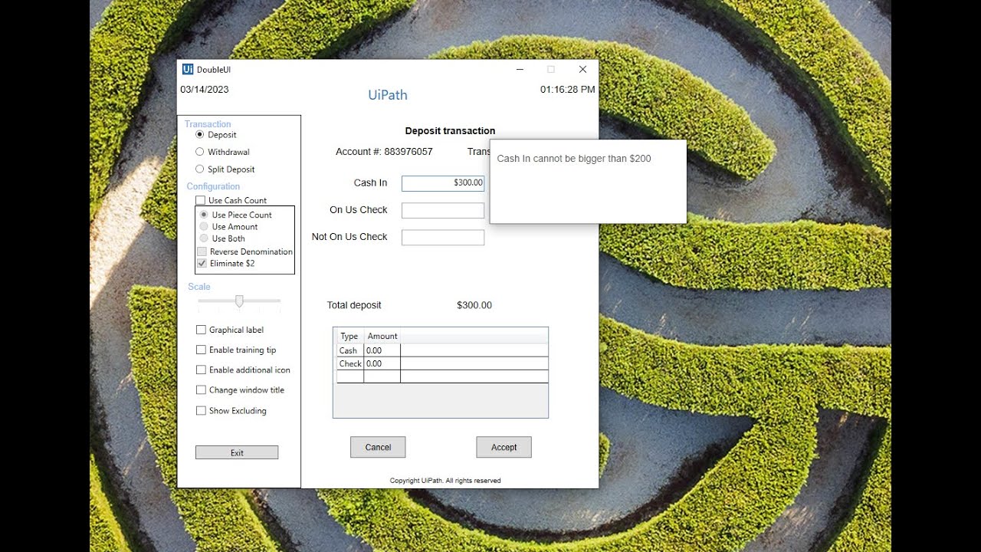Focus the On Us Check field
Image resolution: width=981 pixels, height=552 pixels.
[443, 211]
